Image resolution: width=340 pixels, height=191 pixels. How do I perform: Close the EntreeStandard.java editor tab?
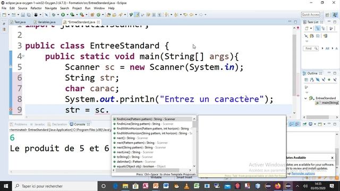click(x=98, y=22)
